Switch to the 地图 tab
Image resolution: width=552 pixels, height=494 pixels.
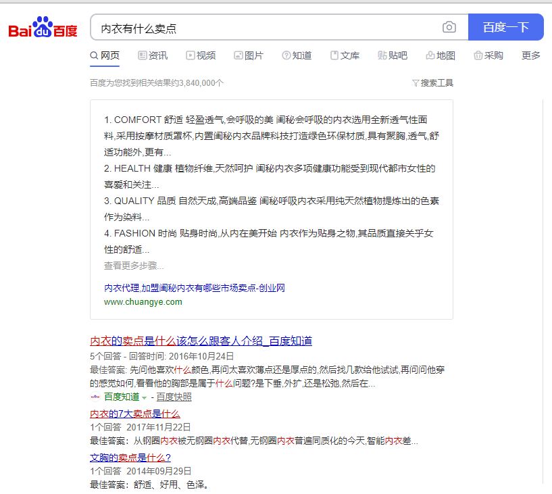coord(441,55)
